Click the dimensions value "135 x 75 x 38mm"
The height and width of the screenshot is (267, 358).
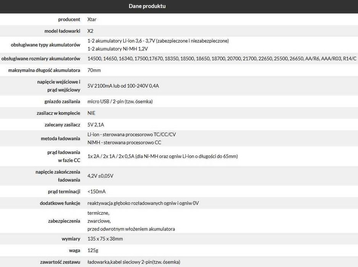pos(105,239)
